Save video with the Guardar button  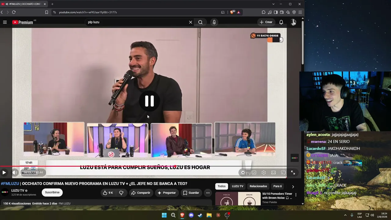pyautogui.click(x=191, y=193)
